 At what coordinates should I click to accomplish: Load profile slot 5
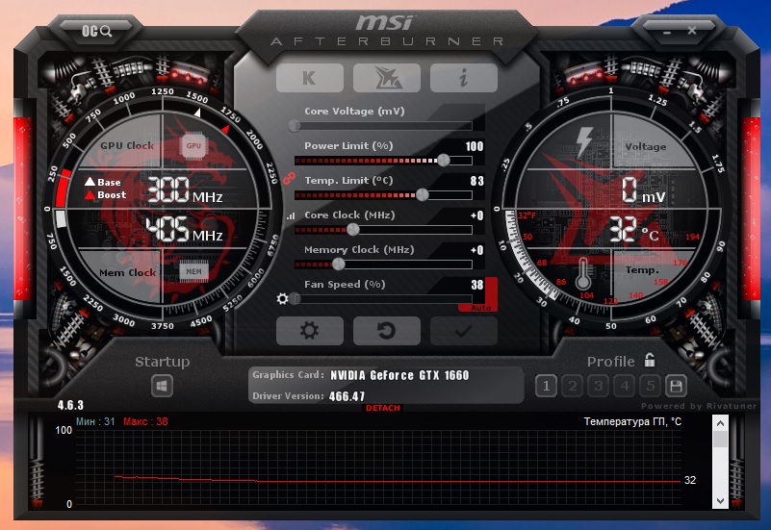point(650,386)
